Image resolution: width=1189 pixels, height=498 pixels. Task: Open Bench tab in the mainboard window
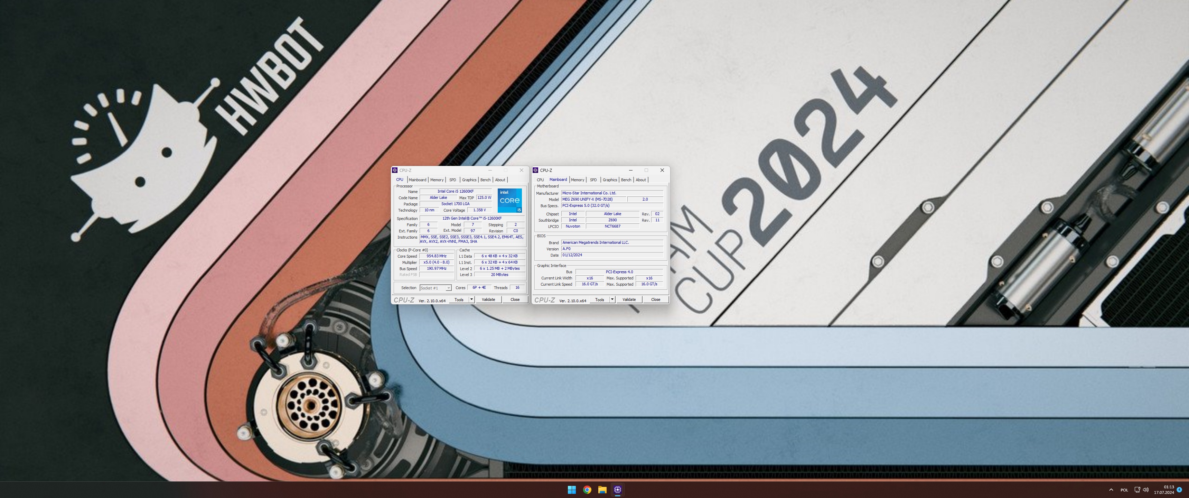tap(626, 180)
